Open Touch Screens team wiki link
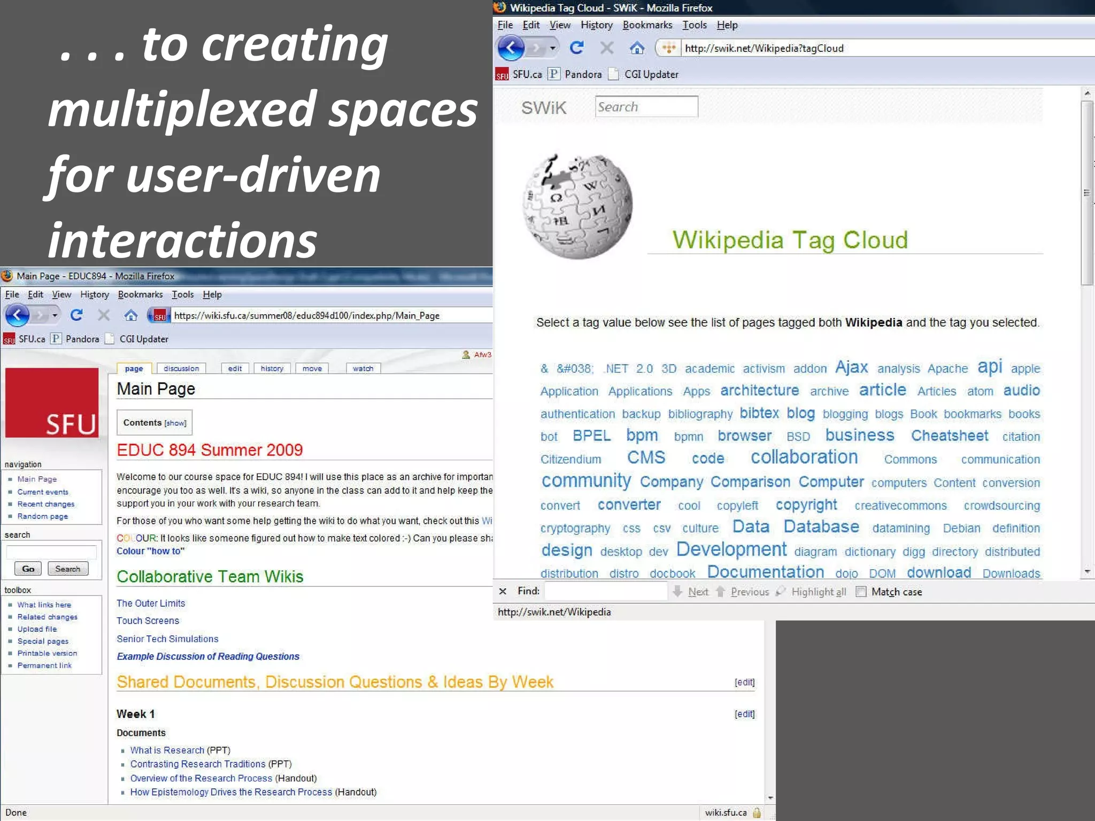The height and width of the screenshot is (821, 1095). point(148,621)
